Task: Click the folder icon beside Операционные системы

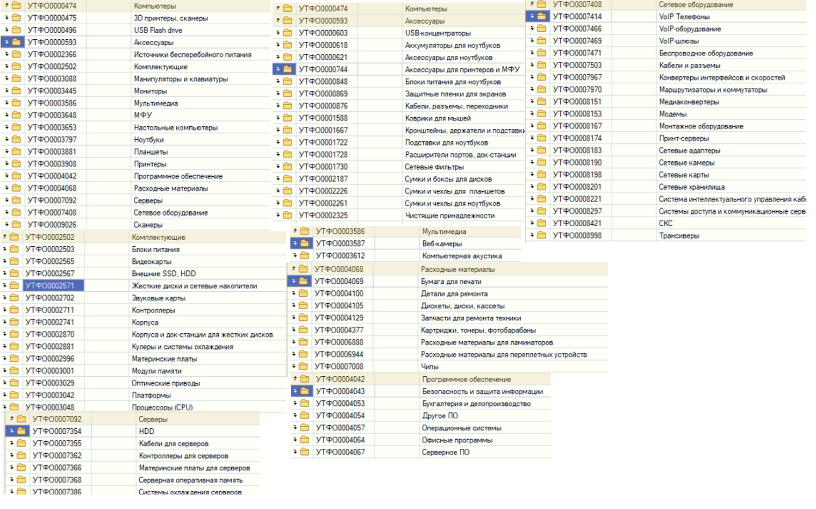Action: tap(305, 428)
